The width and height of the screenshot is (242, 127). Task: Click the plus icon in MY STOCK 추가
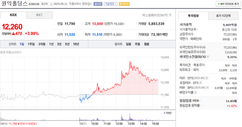pyautogui.click(x=219, y=4)
